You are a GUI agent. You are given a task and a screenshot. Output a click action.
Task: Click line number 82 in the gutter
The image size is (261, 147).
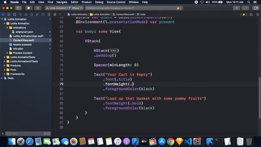tap(62, 98)
